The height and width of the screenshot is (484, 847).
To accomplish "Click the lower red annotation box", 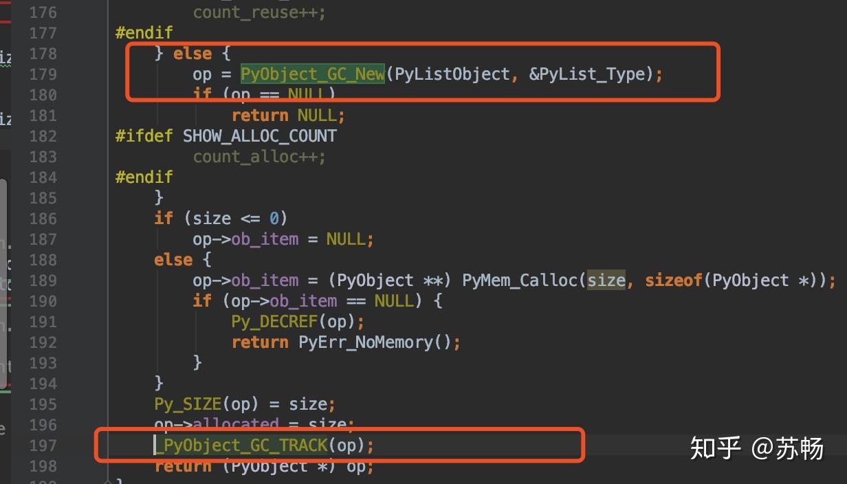I will 340,445.
